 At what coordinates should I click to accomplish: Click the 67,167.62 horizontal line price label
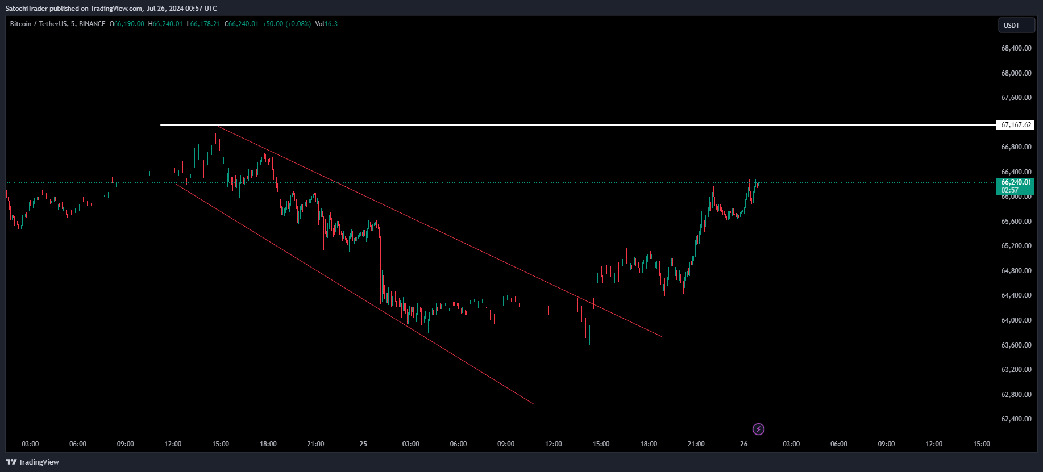1016,125
